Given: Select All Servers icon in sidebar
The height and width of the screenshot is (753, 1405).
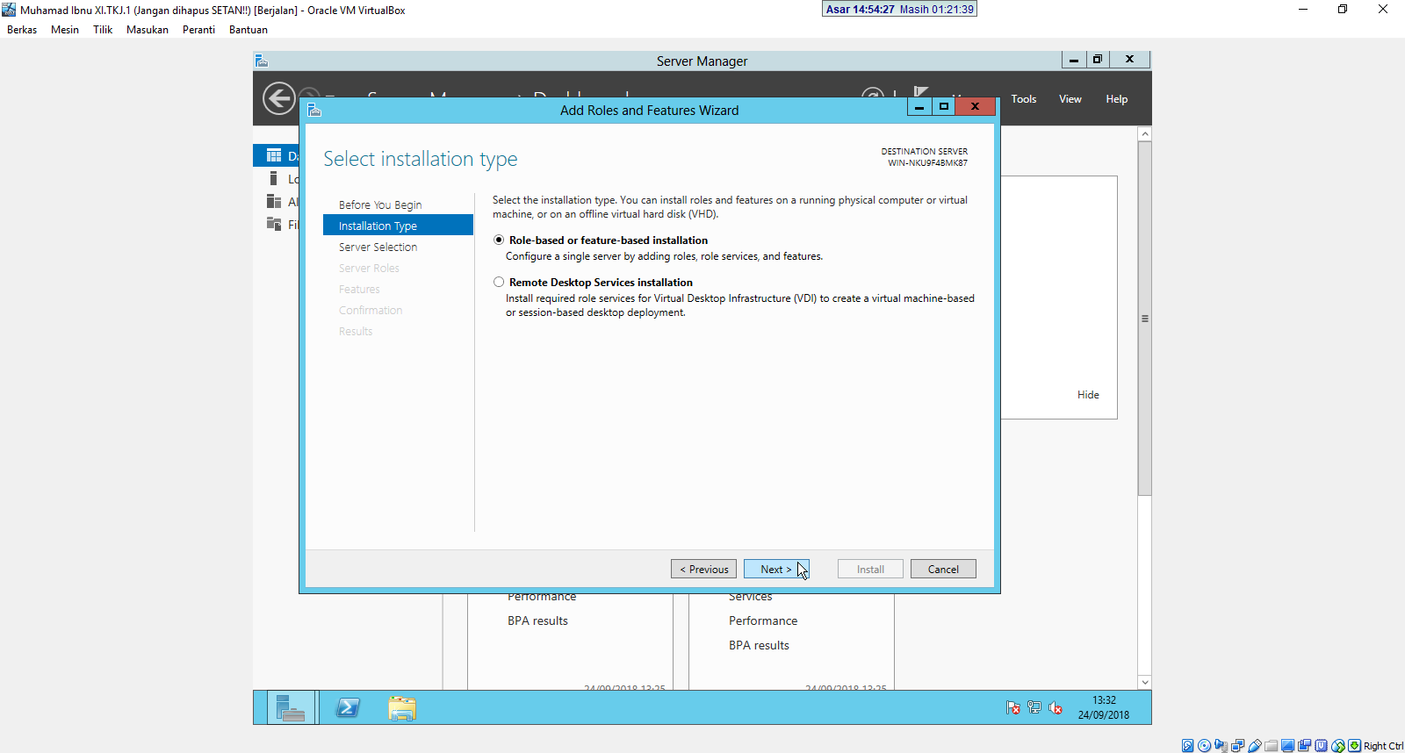Looking at the screenshot, I should [274, 201].
